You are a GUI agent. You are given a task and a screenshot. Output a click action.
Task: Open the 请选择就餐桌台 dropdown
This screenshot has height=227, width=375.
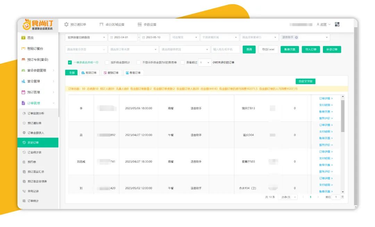(x=259, y=37)
